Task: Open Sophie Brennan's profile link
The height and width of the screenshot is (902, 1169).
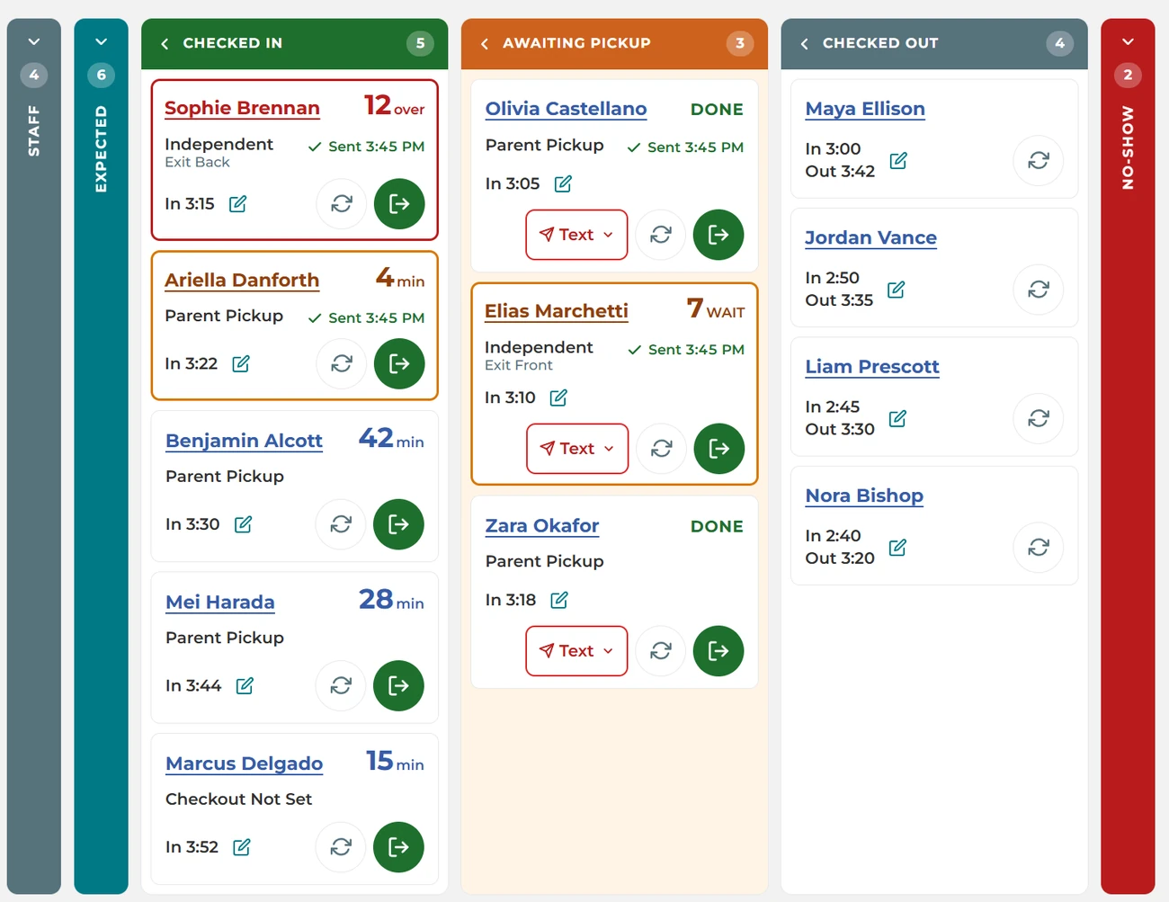Action: [242, 108]
